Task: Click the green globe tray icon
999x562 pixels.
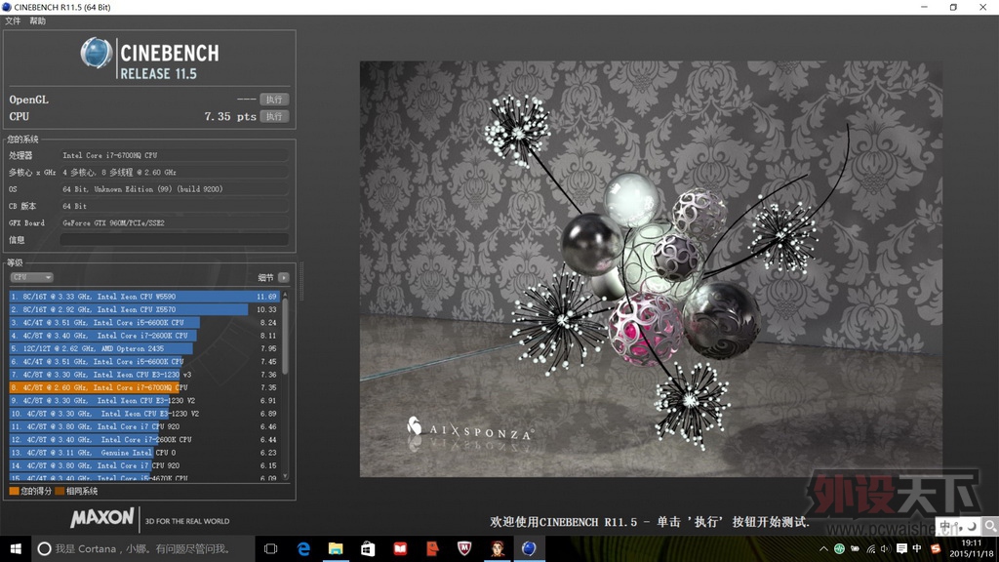Action: (x=839, y=548)
